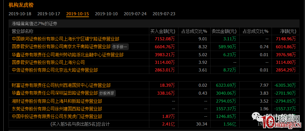Click sell amount 8.72万
The image size is (305, 131).
coord(230,70)
